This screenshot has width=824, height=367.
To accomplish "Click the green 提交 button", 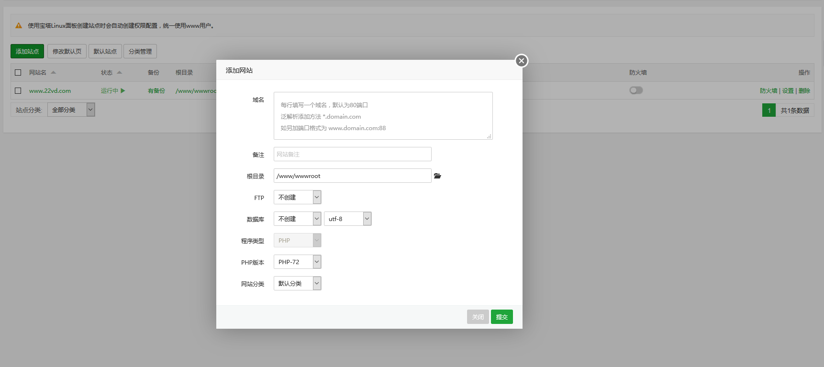I will (x=502, y=317).
